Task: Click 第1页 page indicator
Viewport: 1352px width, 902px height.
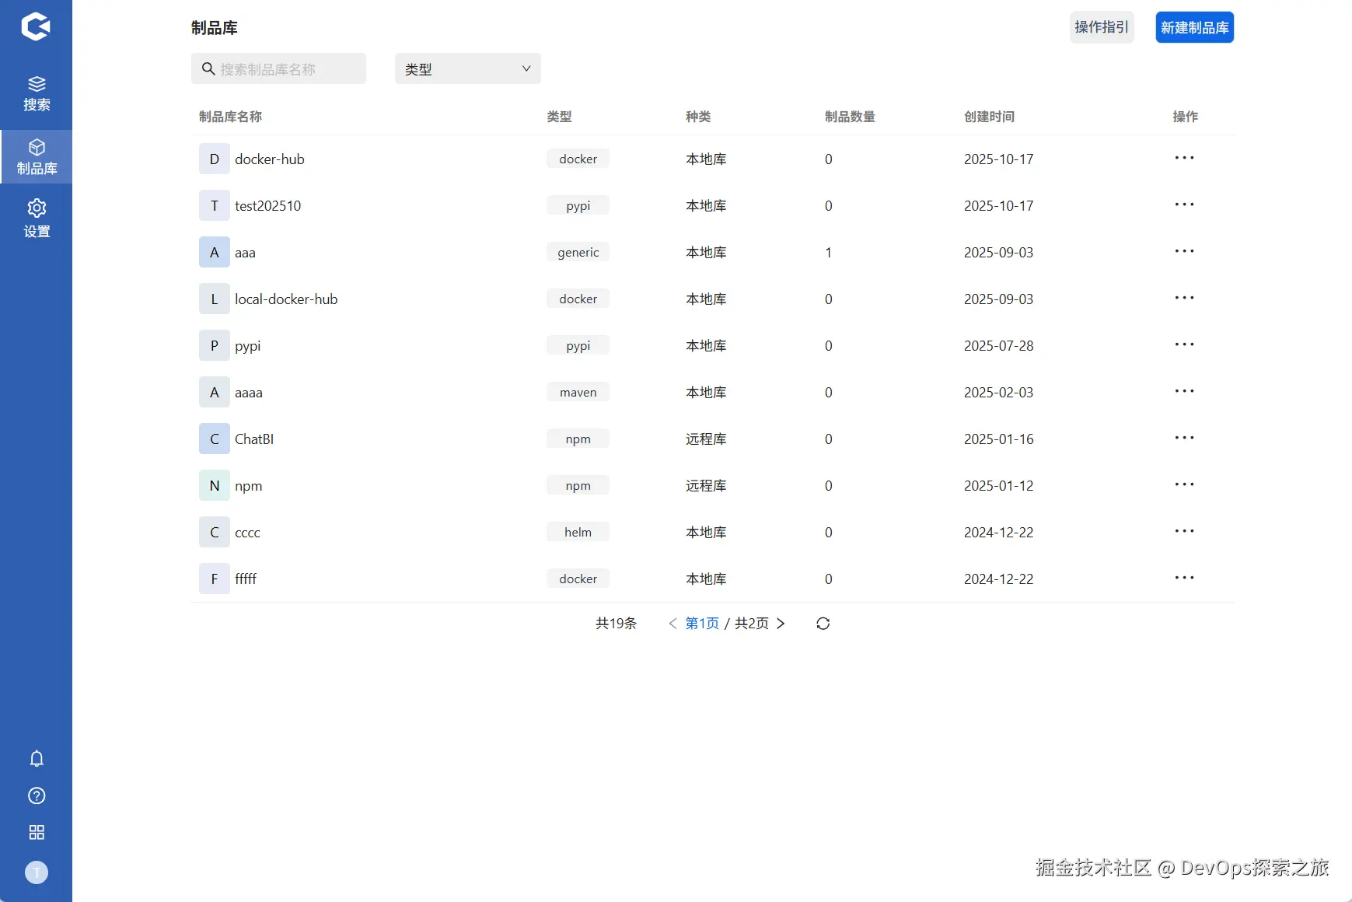Action: point(702,624)
